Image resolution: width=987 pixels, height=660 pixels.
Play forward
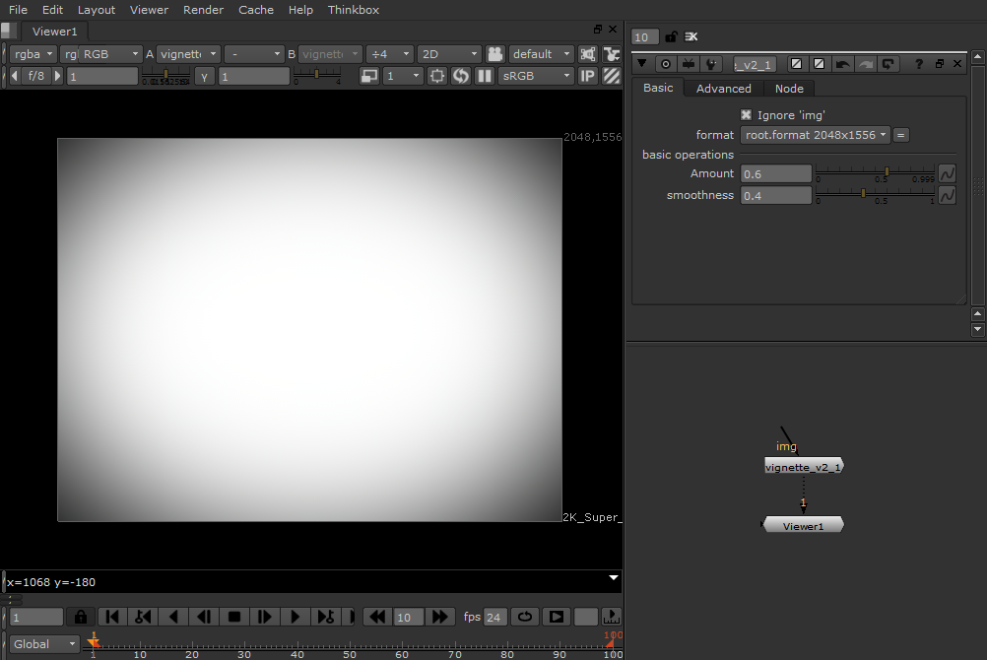295,617
